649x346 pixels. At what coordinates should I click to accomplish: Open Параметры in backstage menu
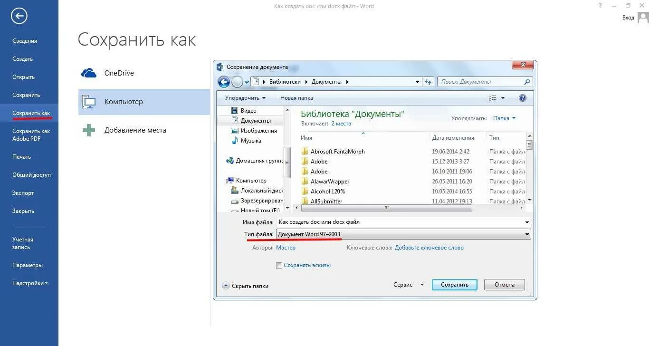coord(28,265)
